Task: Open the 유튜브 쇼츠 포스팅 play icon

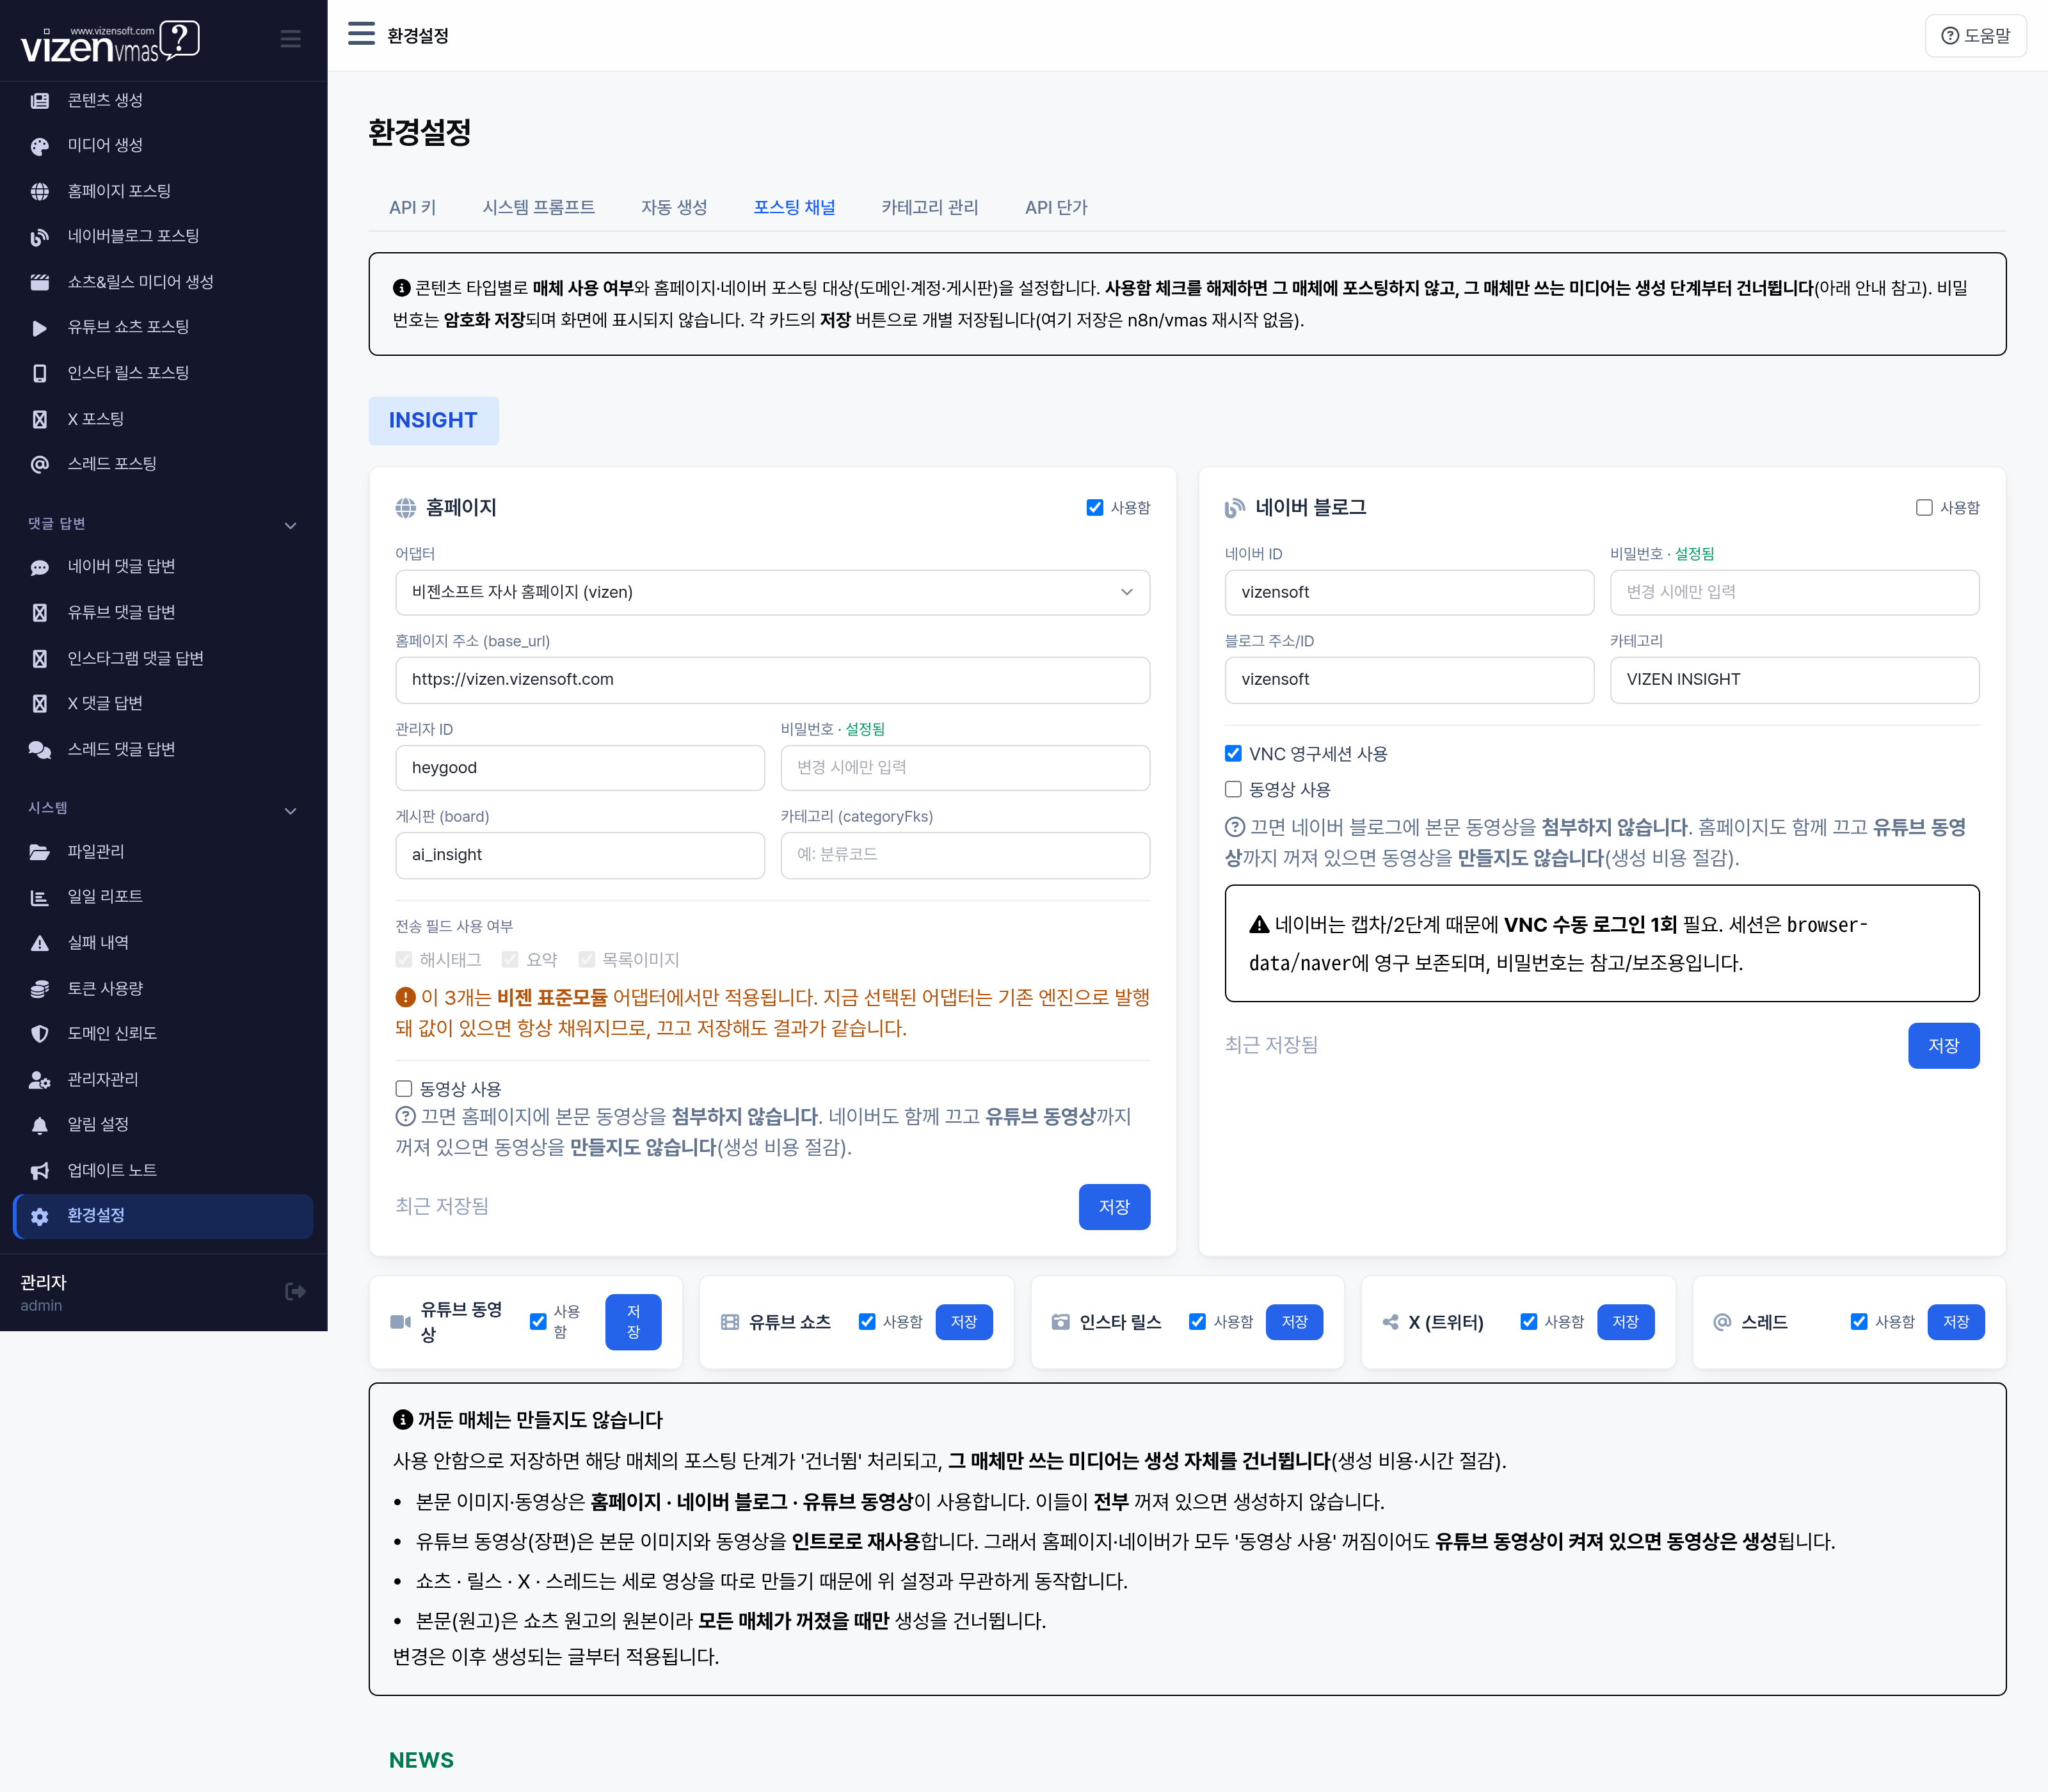Action: pyautogui.click(x=40, y=328)
